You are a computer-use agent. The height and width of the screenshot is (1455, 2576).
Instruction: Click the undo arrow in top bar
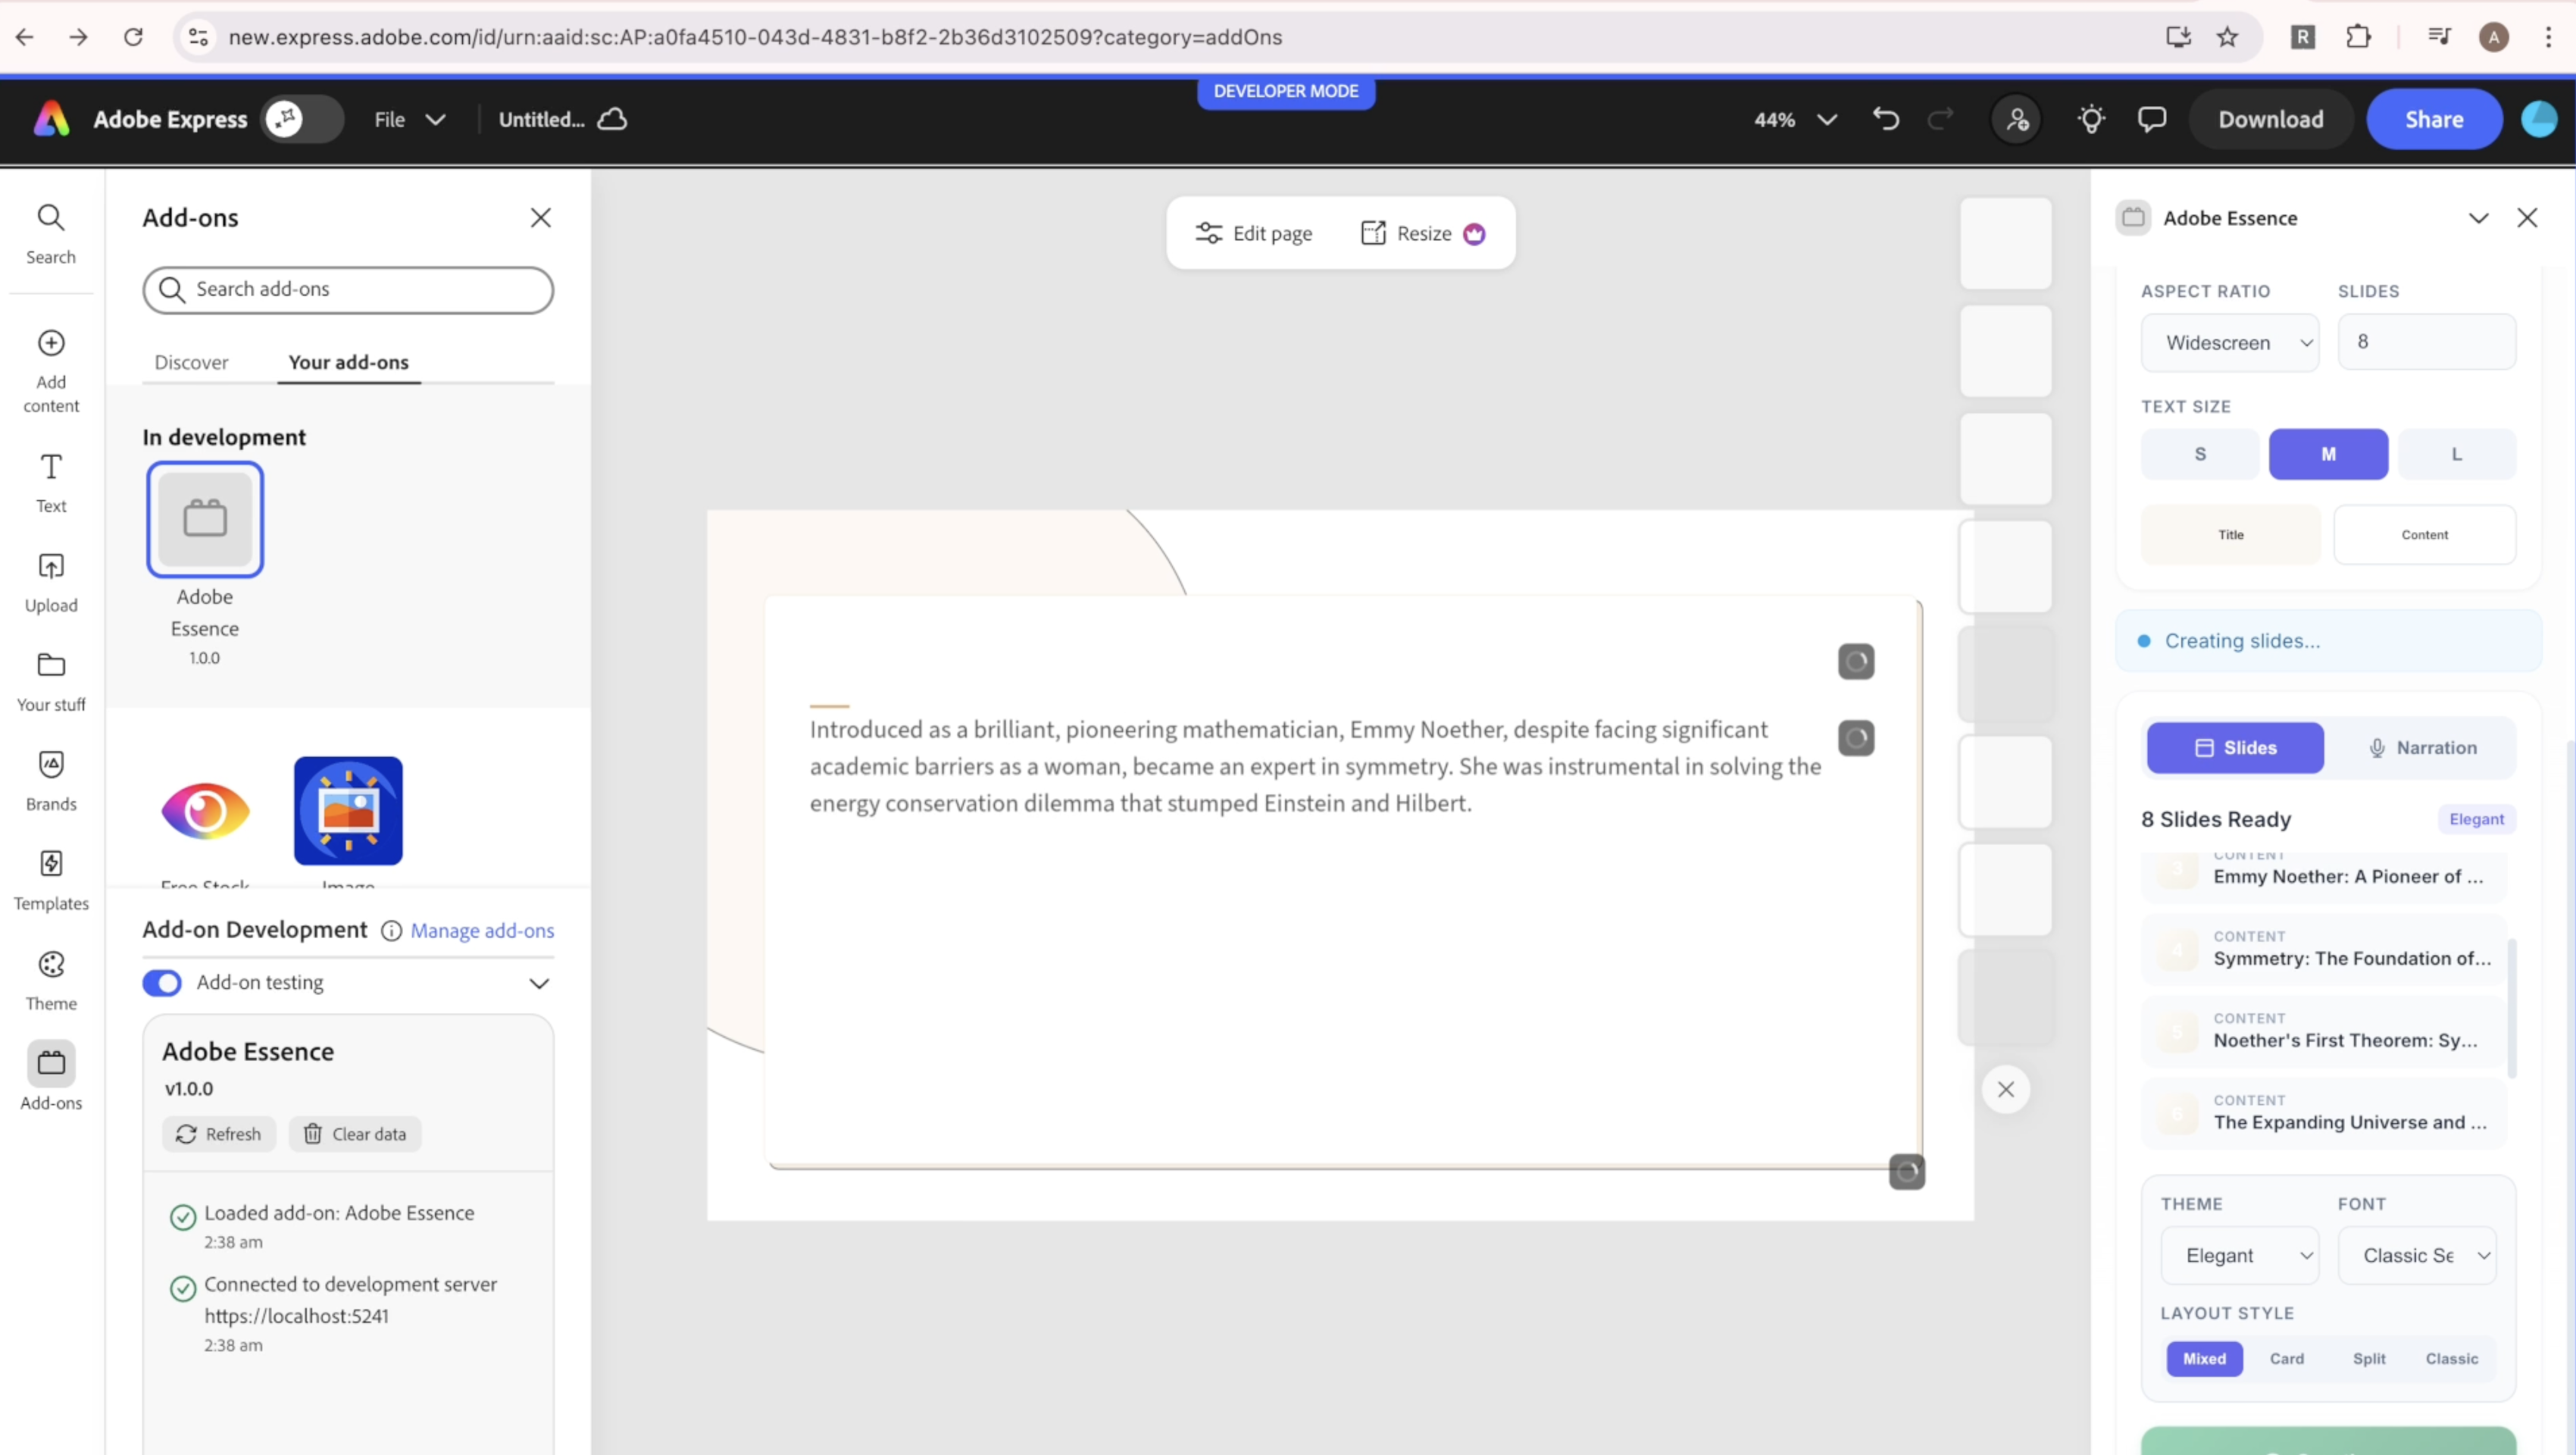(x=1885, y=119)
